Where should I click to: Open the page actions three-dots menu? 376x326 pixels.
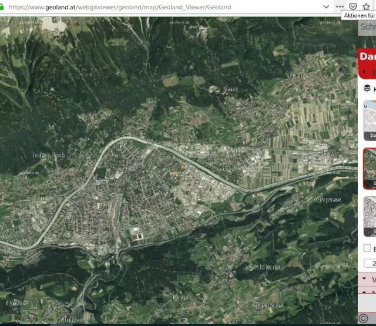click(x=340, y=6)
